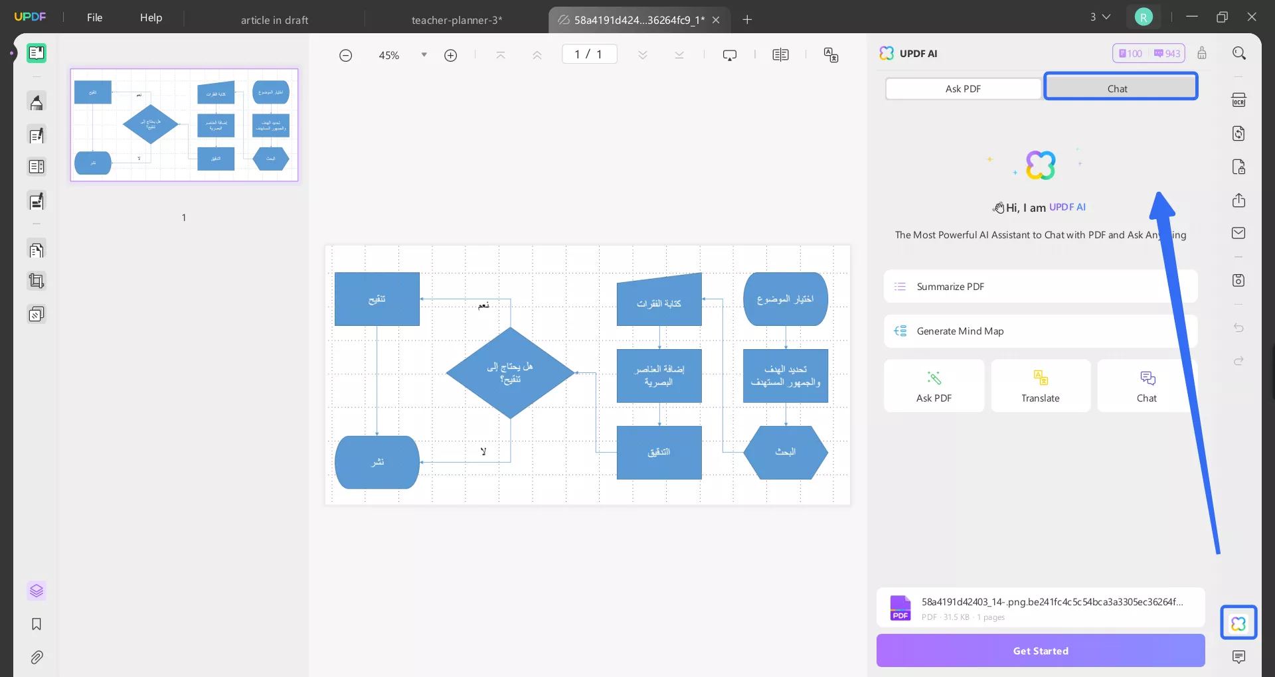
Task: Open the Protect PDF lock tool
Action: 1238,167
